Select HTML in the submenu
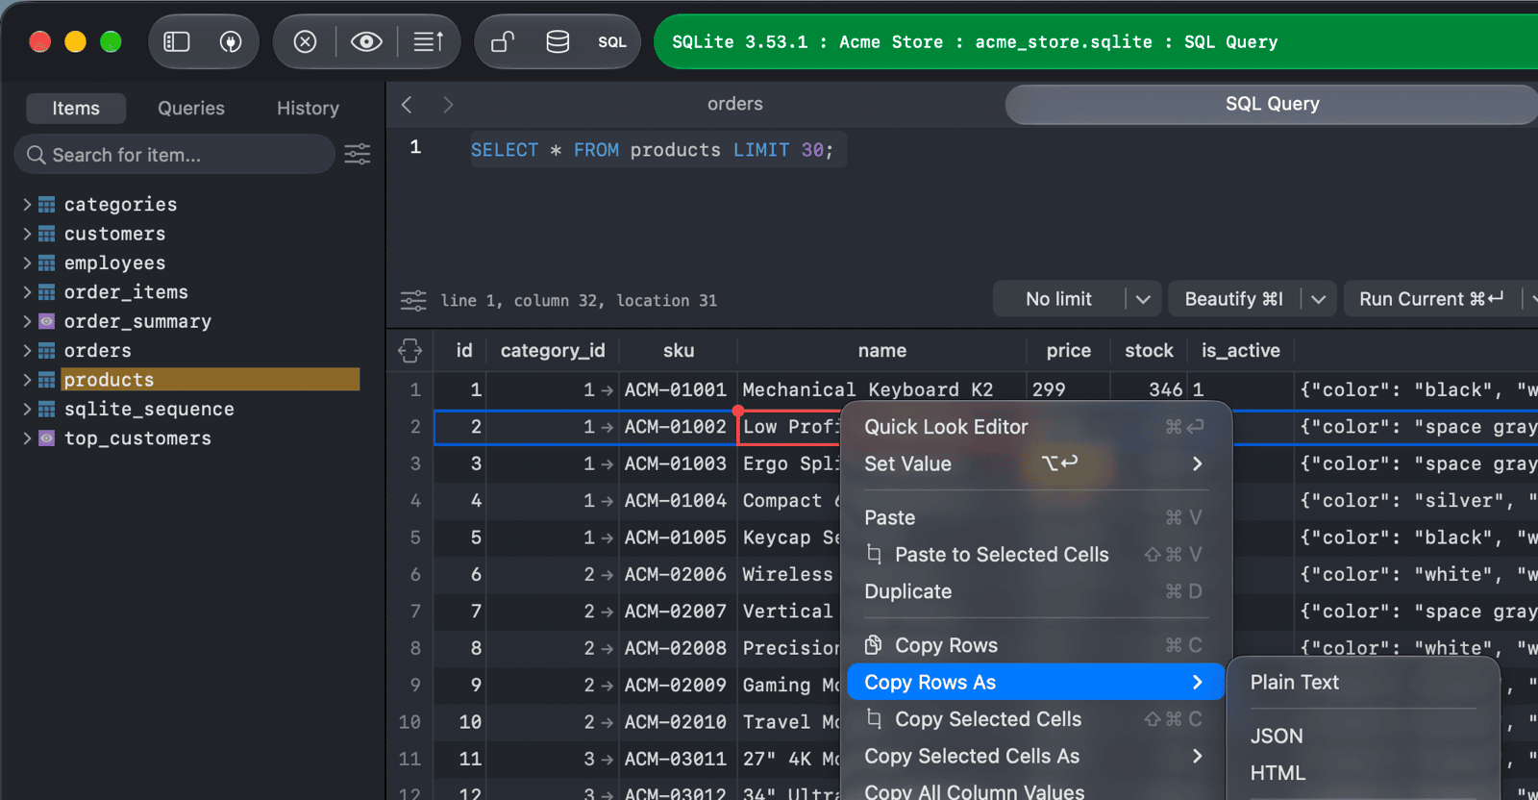This screenshot has height=800, width=1538. click(1363, 773)
